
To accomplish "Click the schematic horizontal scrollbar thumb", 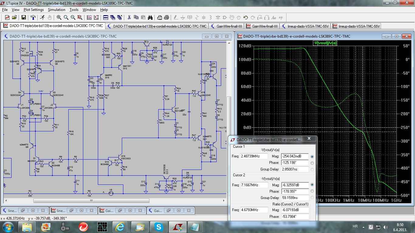I will [91, 201].
